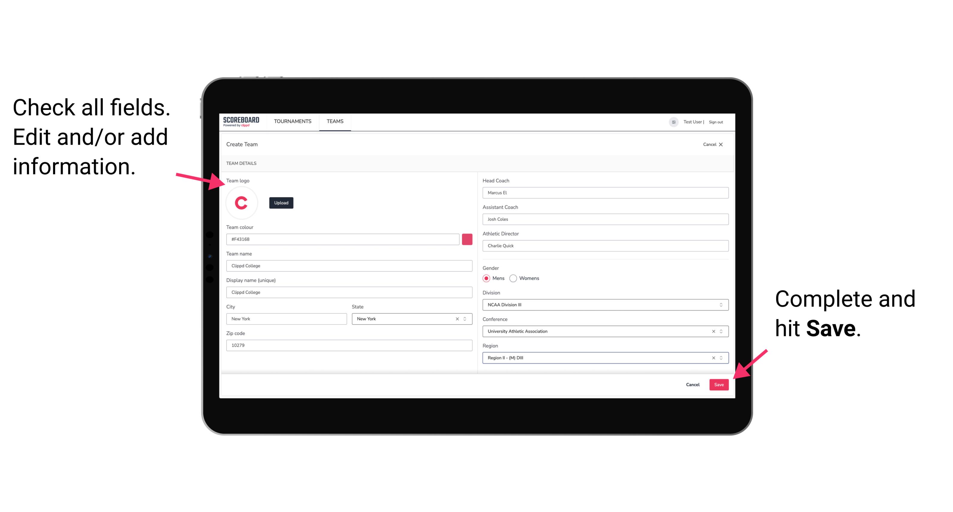Screen dimensions: 953x512
Task: Click the Upload button for team logo
Action: pos(281,202)
